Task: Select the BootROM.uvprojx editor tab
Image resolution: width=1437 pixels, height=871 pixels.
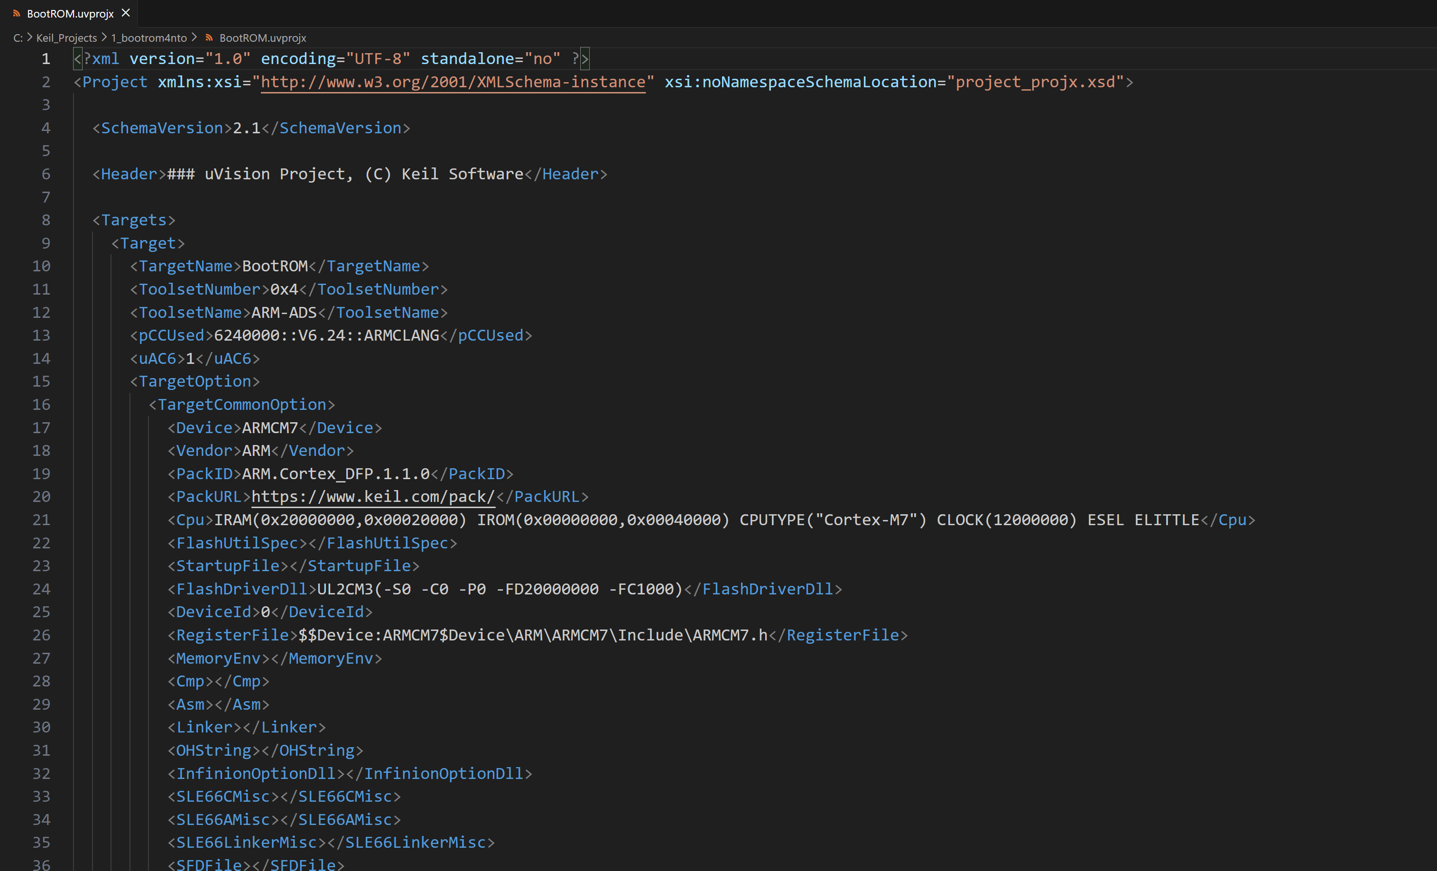Action: (69, 13)
